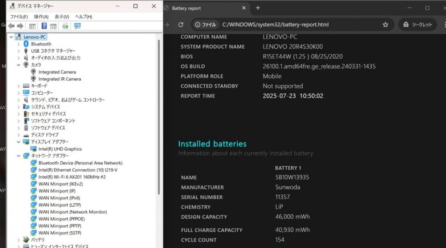This screenshot has width=446, height=248.
Task: Collapse the カメラ category
Action: coord(18,65)
